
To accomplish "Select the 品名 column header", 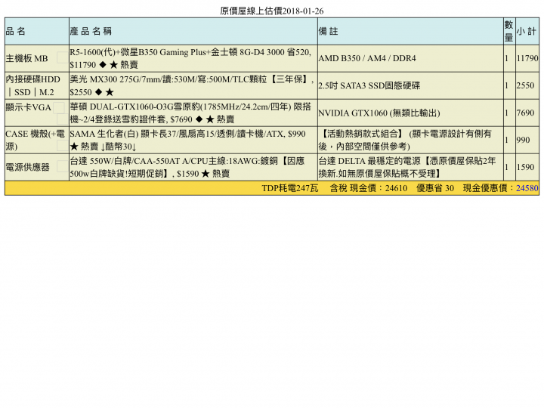I will click(x=37, y=31).
